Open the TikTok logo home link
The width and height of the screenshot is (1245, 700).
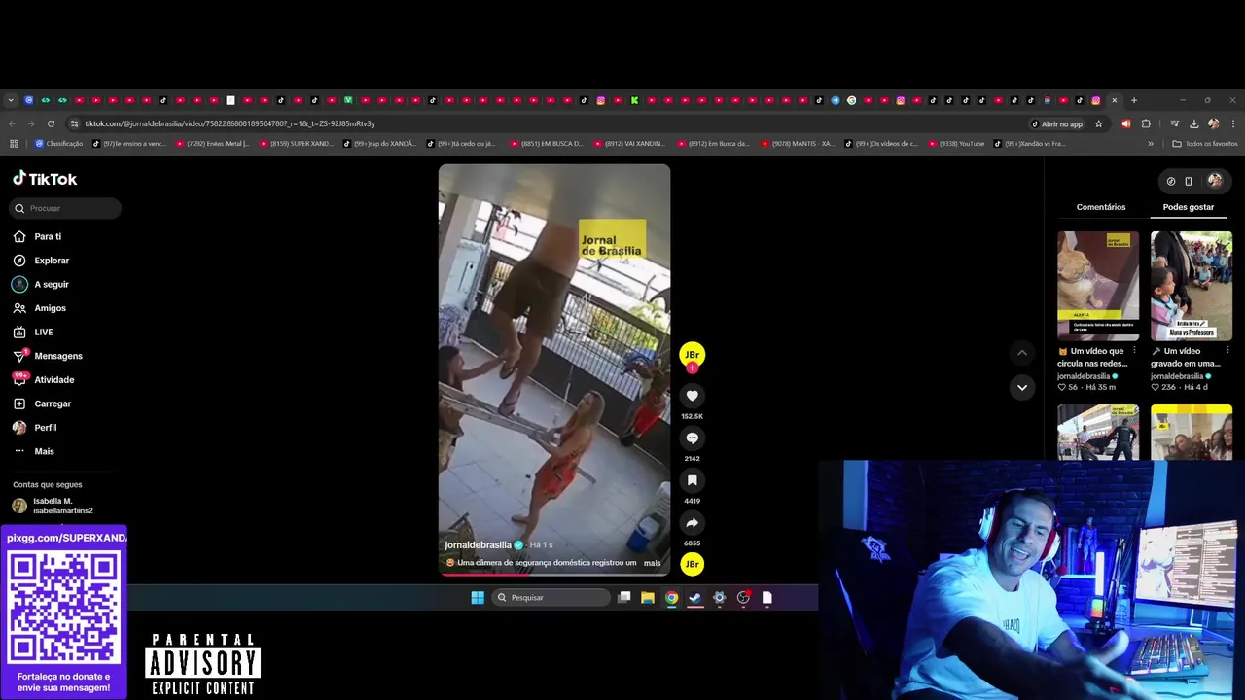pyautogui.click(x=45, y=179)
